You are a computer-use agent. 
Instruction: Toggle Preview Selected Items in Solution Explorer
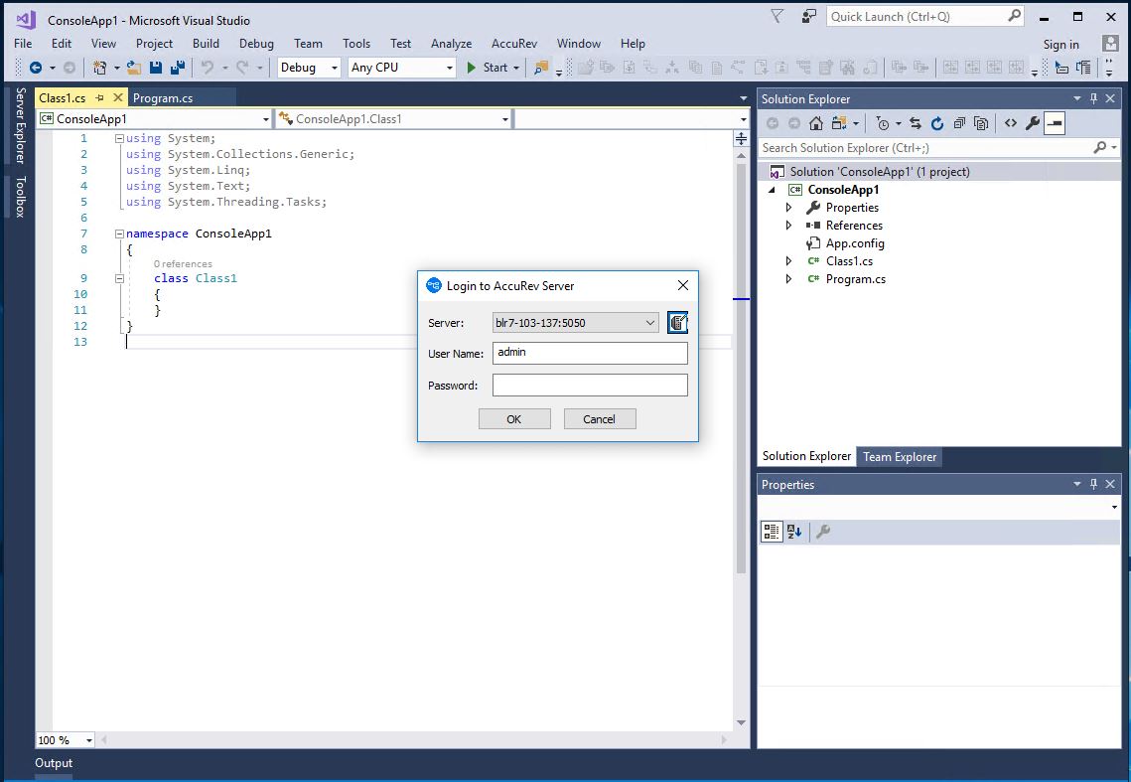click(x=1054, y=122)
